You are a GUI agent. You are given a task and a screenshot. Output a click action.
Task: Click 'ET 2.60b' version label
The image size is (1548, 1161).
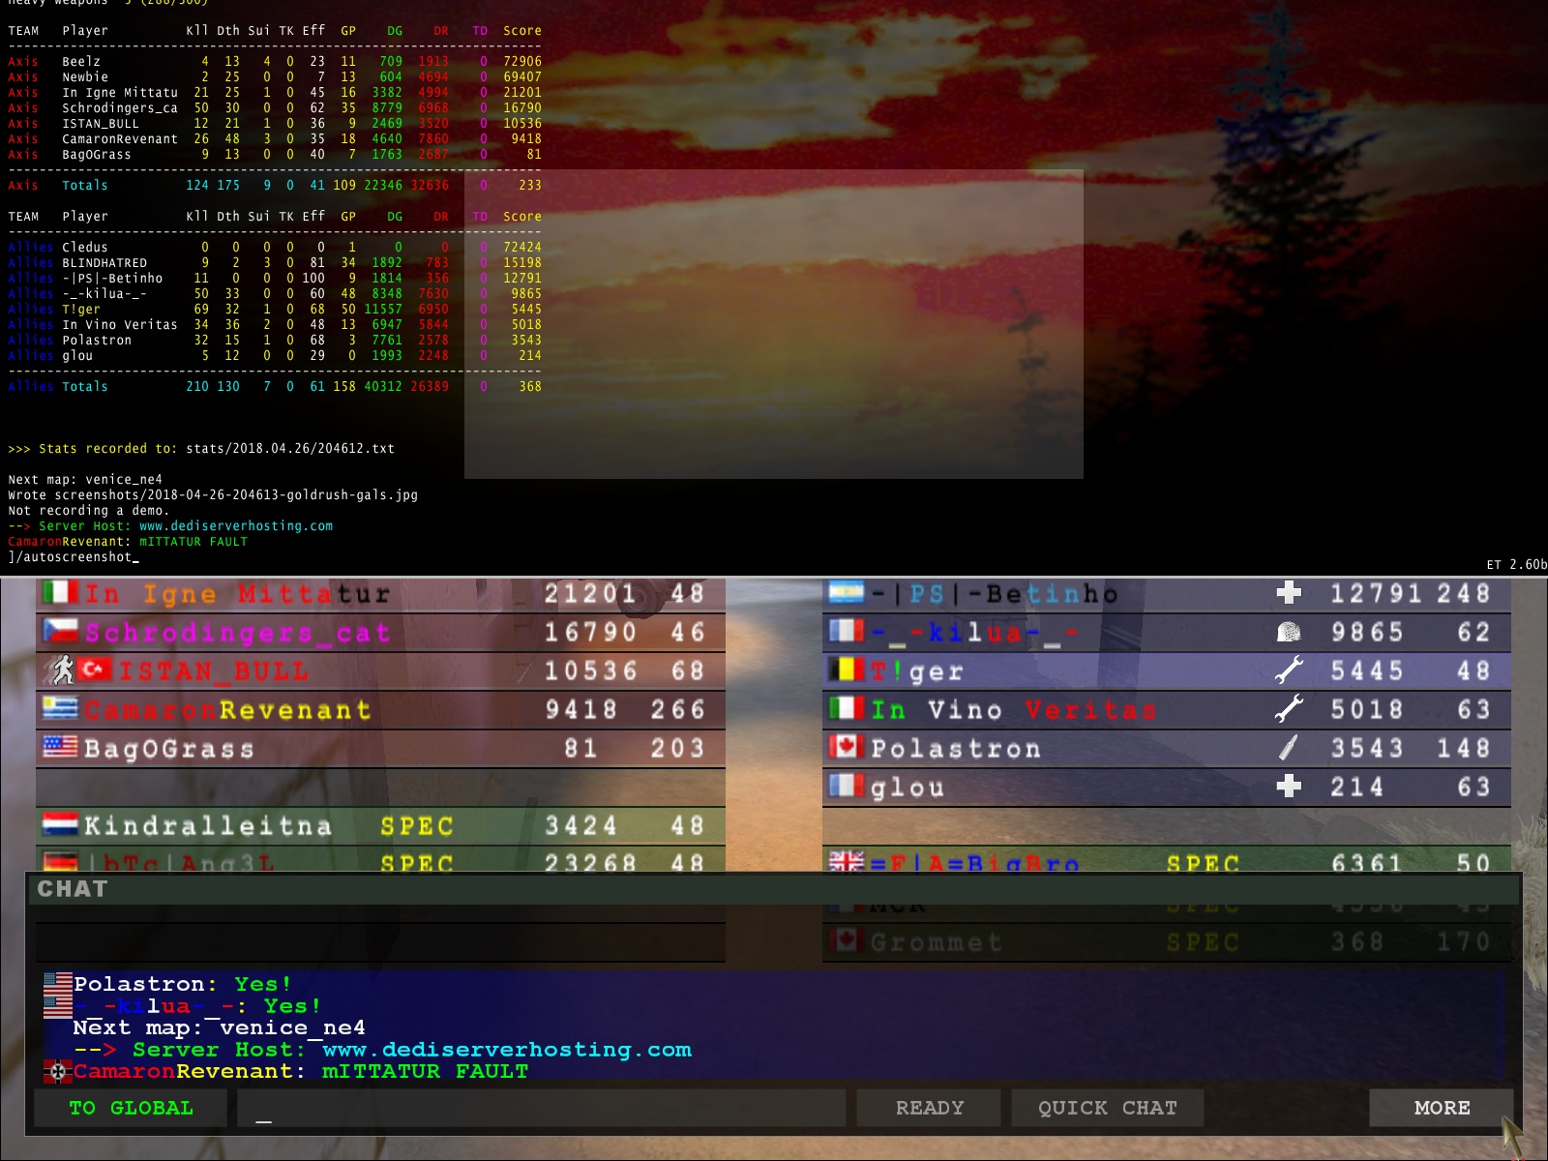pos(1516,565)
